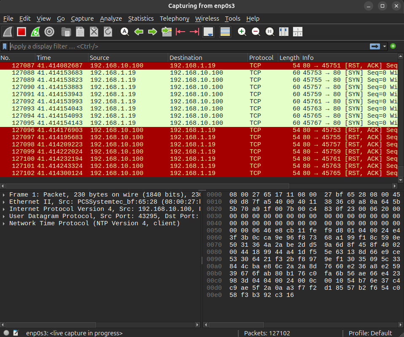Open the Help menu
This screenshot has width=404, height=337.
click(253, 19)
